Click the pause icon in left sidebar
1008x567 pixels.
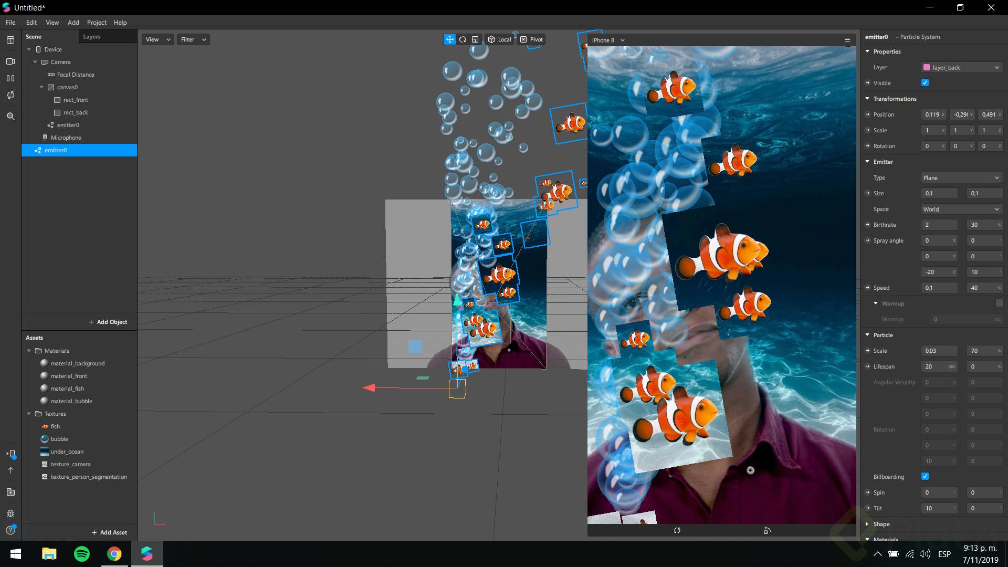(x=10, y=78)
